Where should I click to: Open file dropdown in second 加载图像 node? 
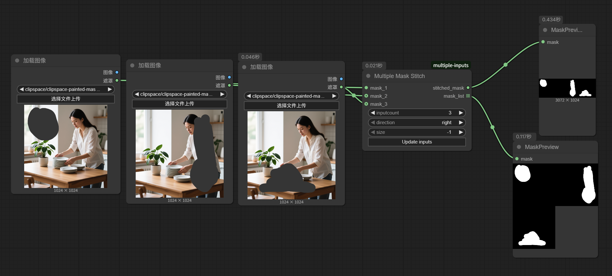point(180,94)
